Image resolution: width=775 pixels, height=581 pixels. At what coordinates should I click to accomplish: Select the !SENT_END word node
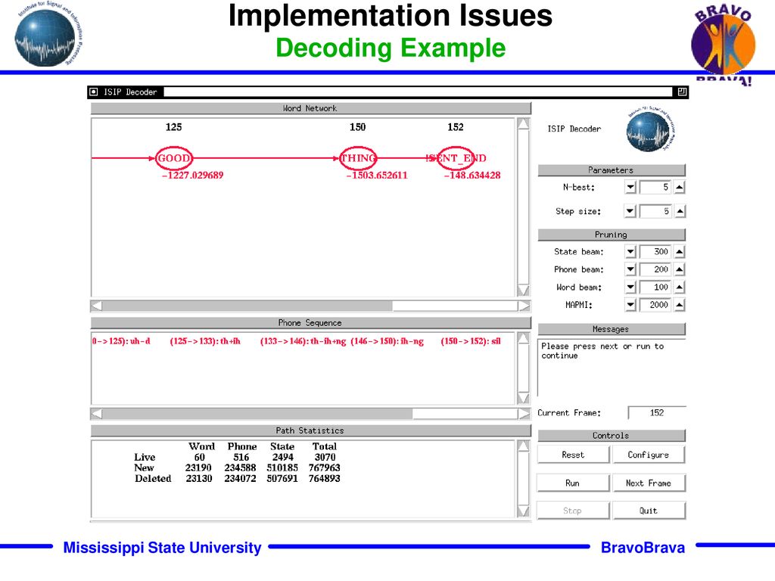[x=456, y=158]
